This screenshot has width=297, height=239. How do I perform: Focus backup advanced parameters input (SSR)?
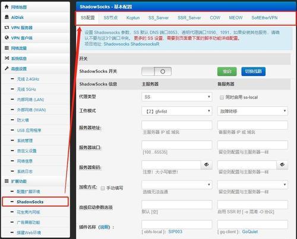coord(252,205)
